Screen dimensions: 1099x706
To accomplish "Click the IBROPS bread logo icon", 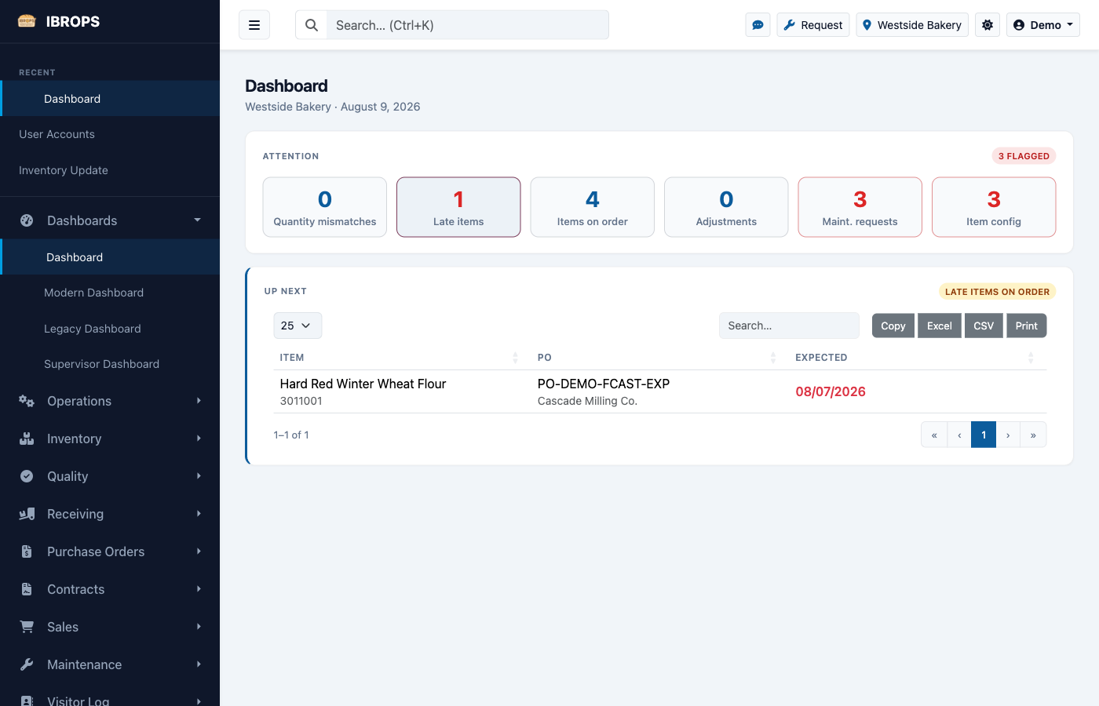I will pos(27,21).
